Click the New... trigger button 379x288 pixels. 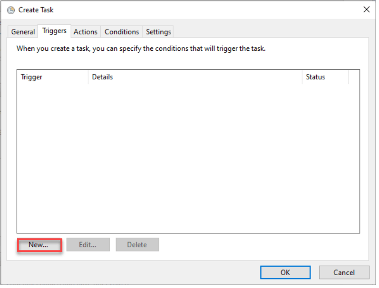(x=39, y=245)
